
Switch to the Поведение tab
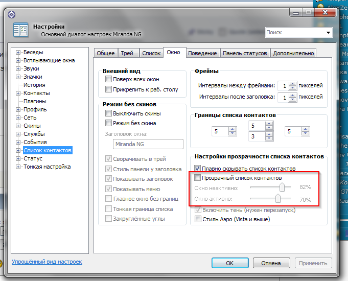(202, 53)
